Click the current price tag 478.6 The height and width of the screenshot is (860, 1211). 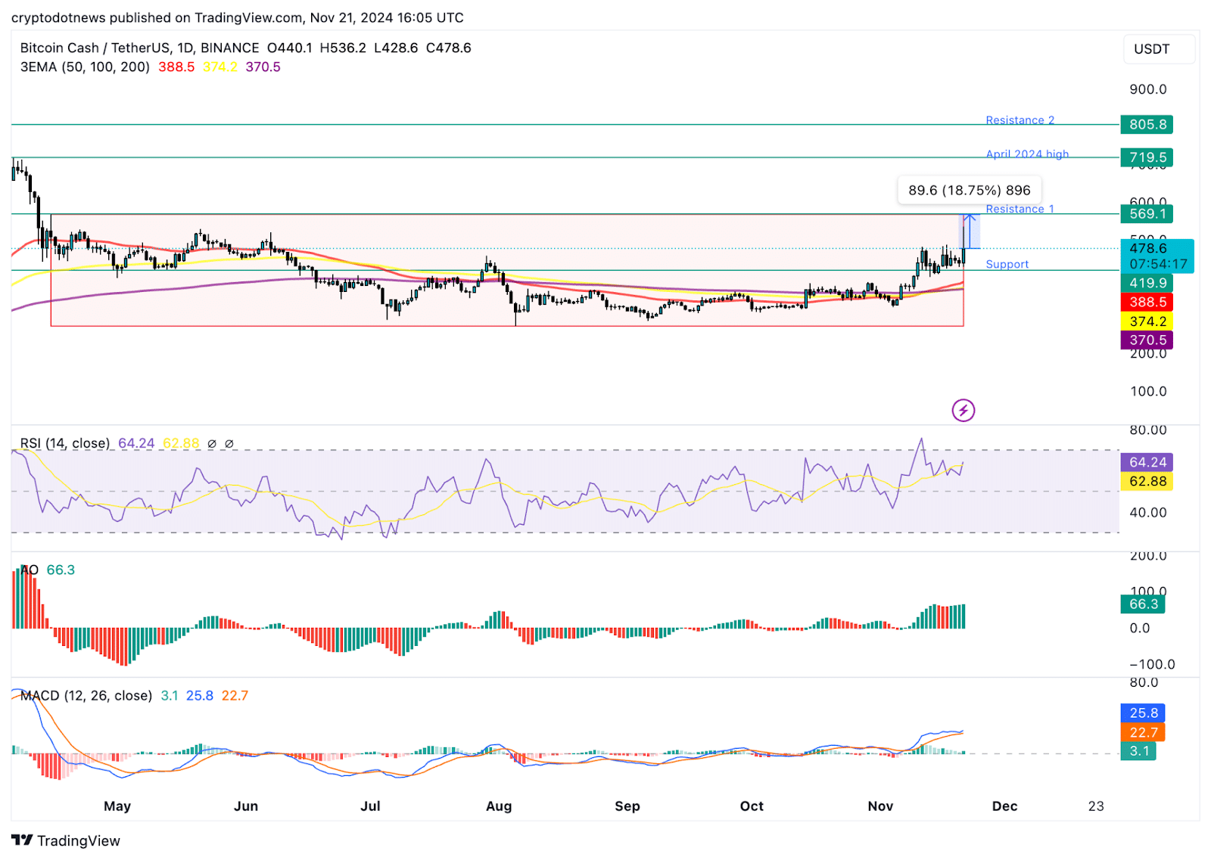[x=1157, y=256]
